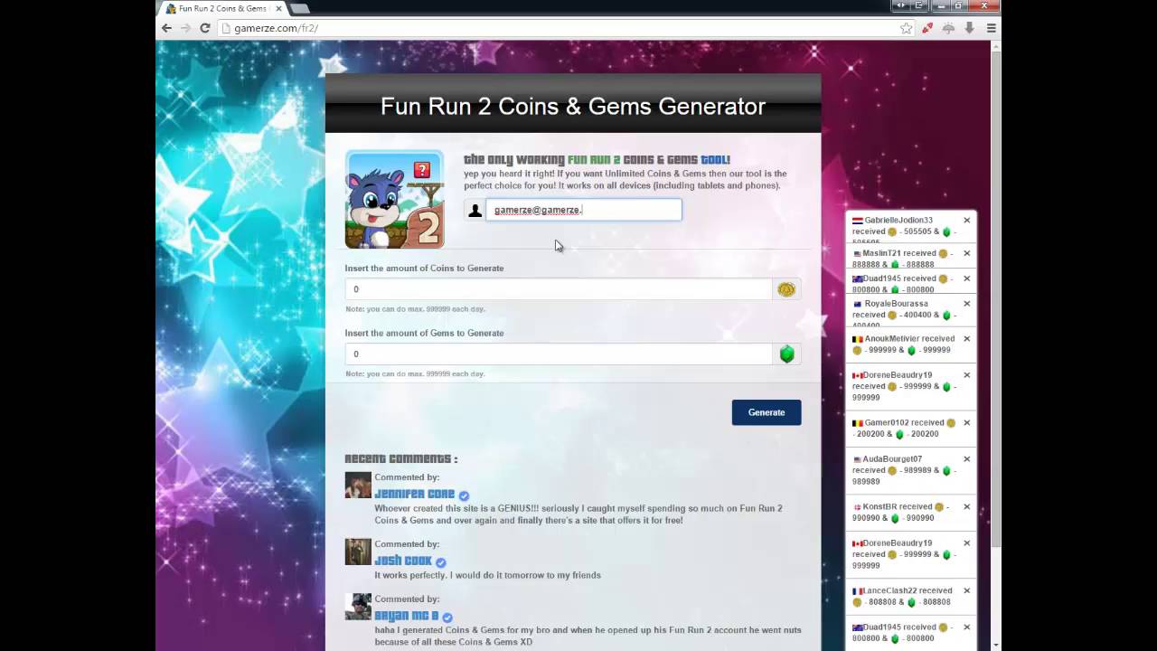Viewport: 1157px width, 651px height.
Task: Click the Coins amount input field
Action: [x=559, y=289]
